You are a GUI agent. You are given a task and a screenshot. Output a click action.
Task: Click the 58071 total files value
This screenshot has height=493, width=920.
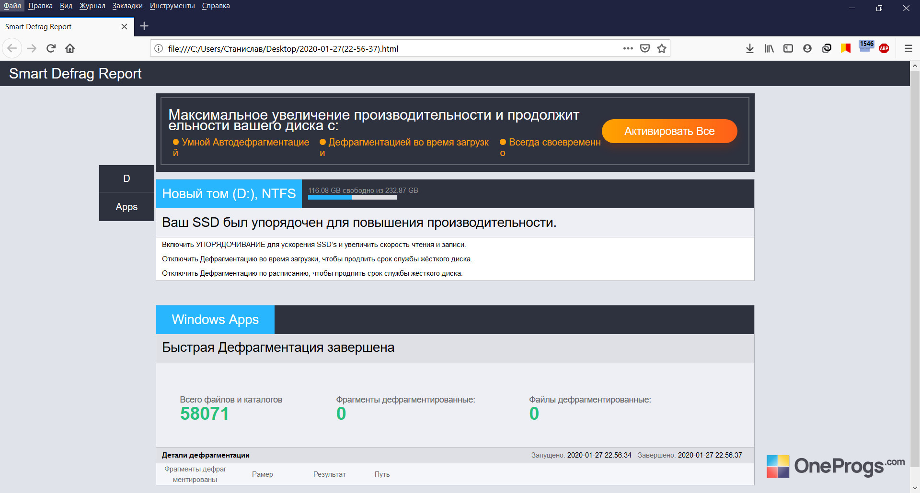coord(205,414)
